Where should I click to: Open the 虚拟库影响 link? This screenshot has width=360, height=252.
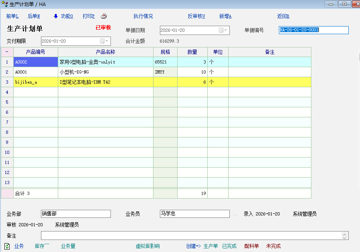[147, 246]
